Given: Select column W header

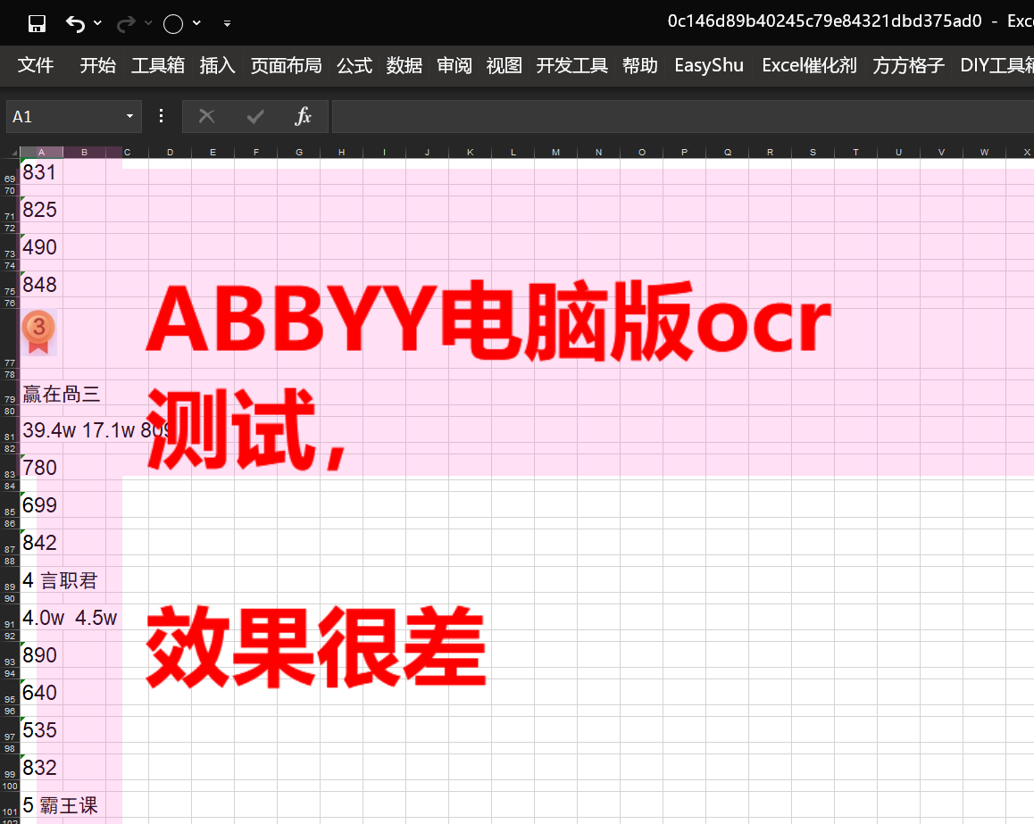Looking at the screenshot, I should pos(985,153).
